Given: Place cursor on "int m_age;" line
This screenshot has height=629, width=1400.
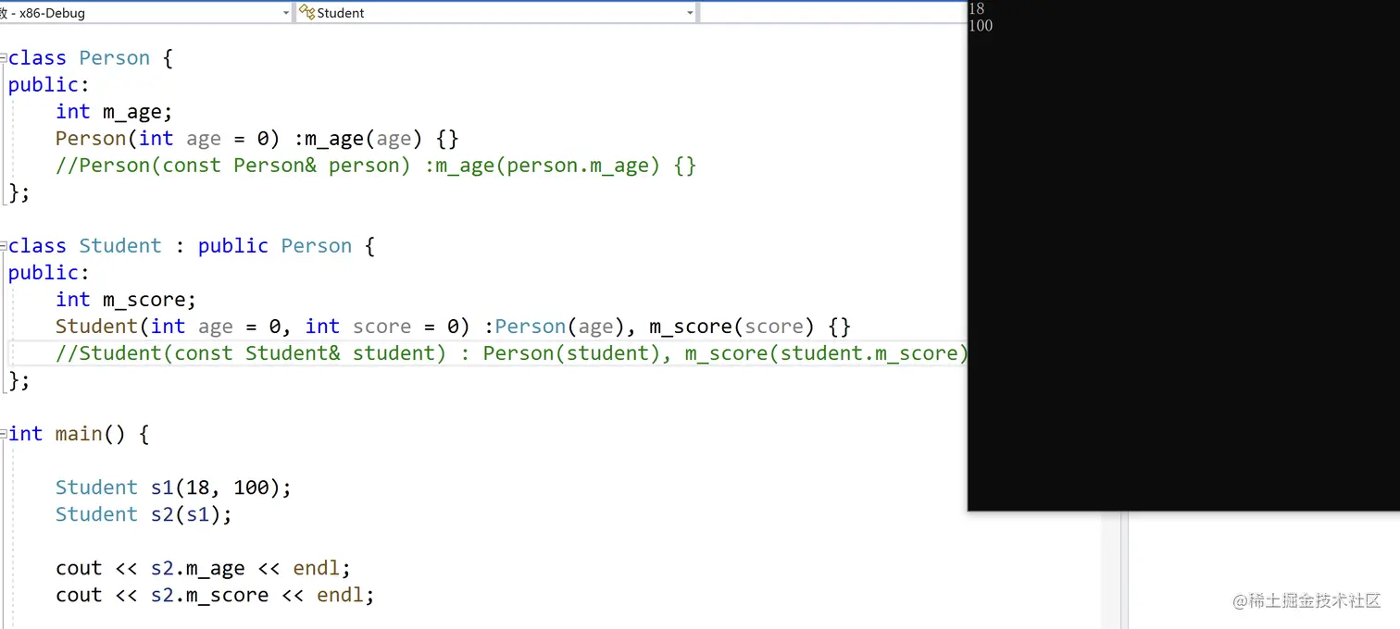Looking at the screenshot, I should tap(114, 112).
